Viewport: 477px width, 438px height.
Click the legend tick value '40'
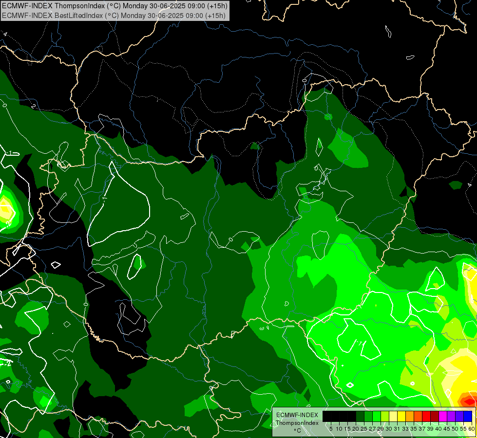tap(439, 429)
